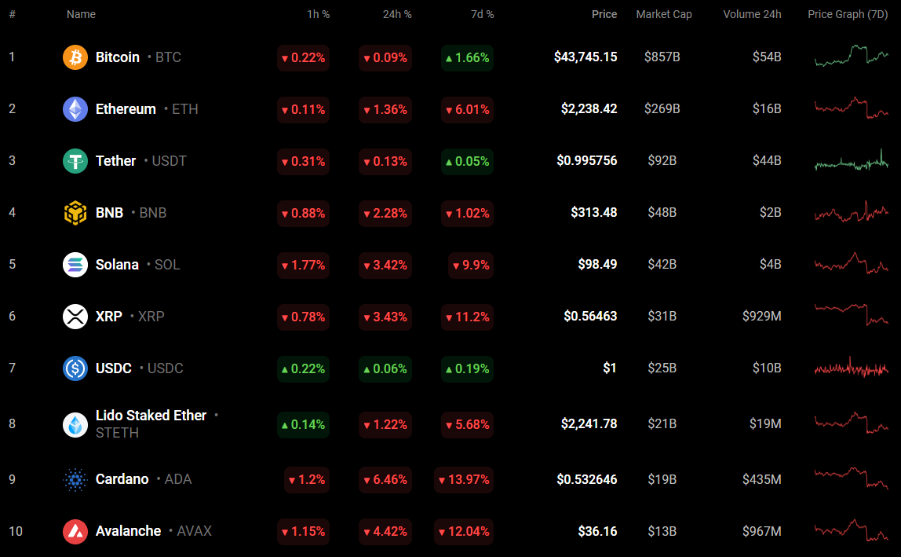Image resolution: width=901 pixels, height=557 pixels.
Task: Open Bitcoin's 7-day price graph
Action: (x=852, y=57)
